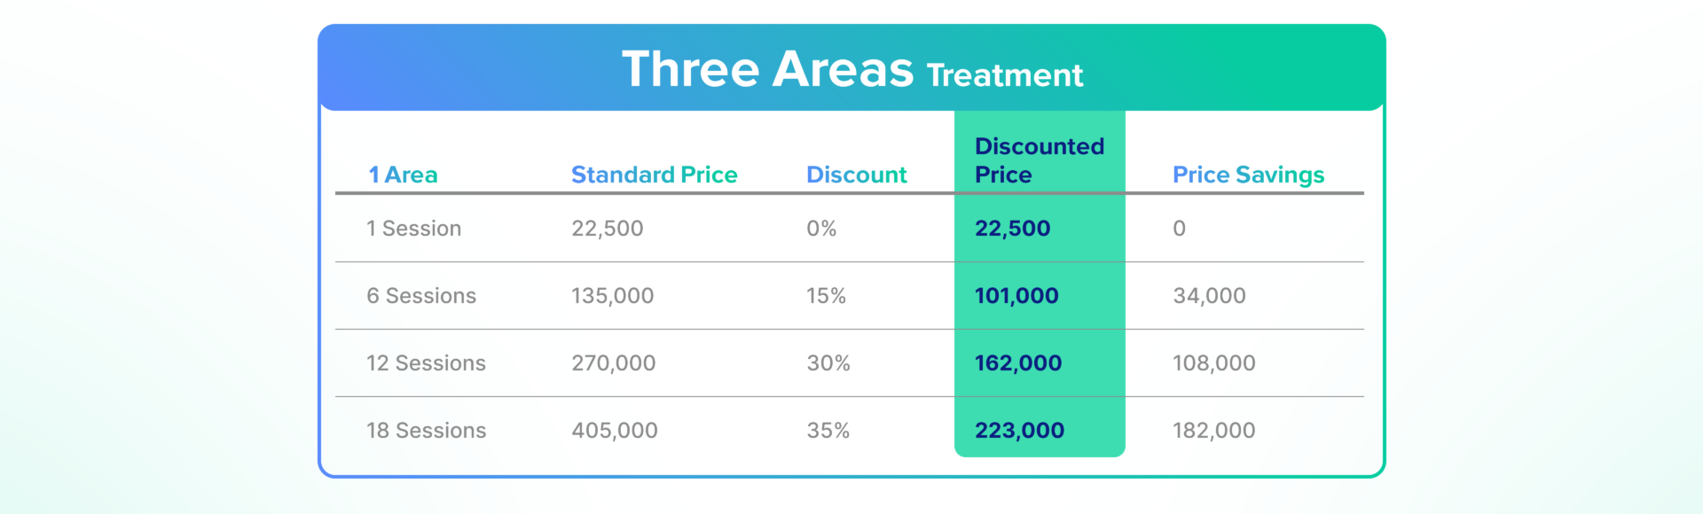The height and width of the screenshot is (514, 1703).
Task: Click the 405,000 standard price cell
Action: 614,431
